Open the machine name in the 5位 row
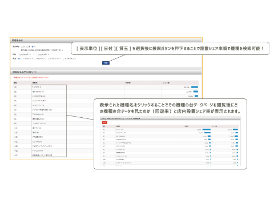Viewport: 274px width, 206px height. click(x=38, y=105)
